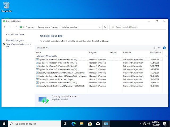This screenshot has width=170, height=127.
Task: Click the Microsoft Windows (9) group header
Action: 47,56
